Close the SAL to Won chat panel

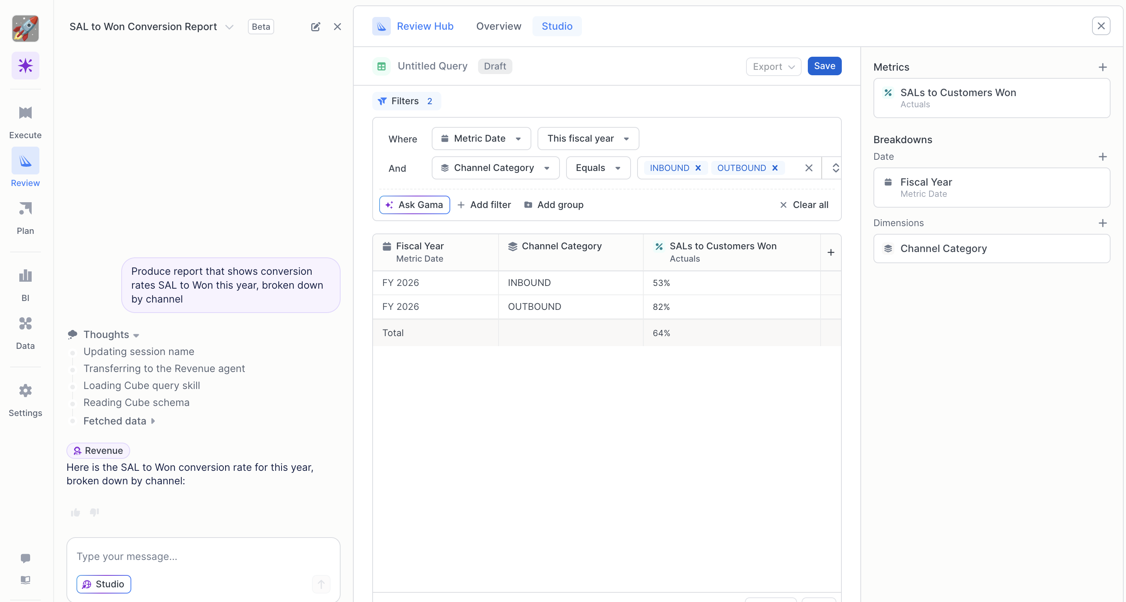pos(337,27)
